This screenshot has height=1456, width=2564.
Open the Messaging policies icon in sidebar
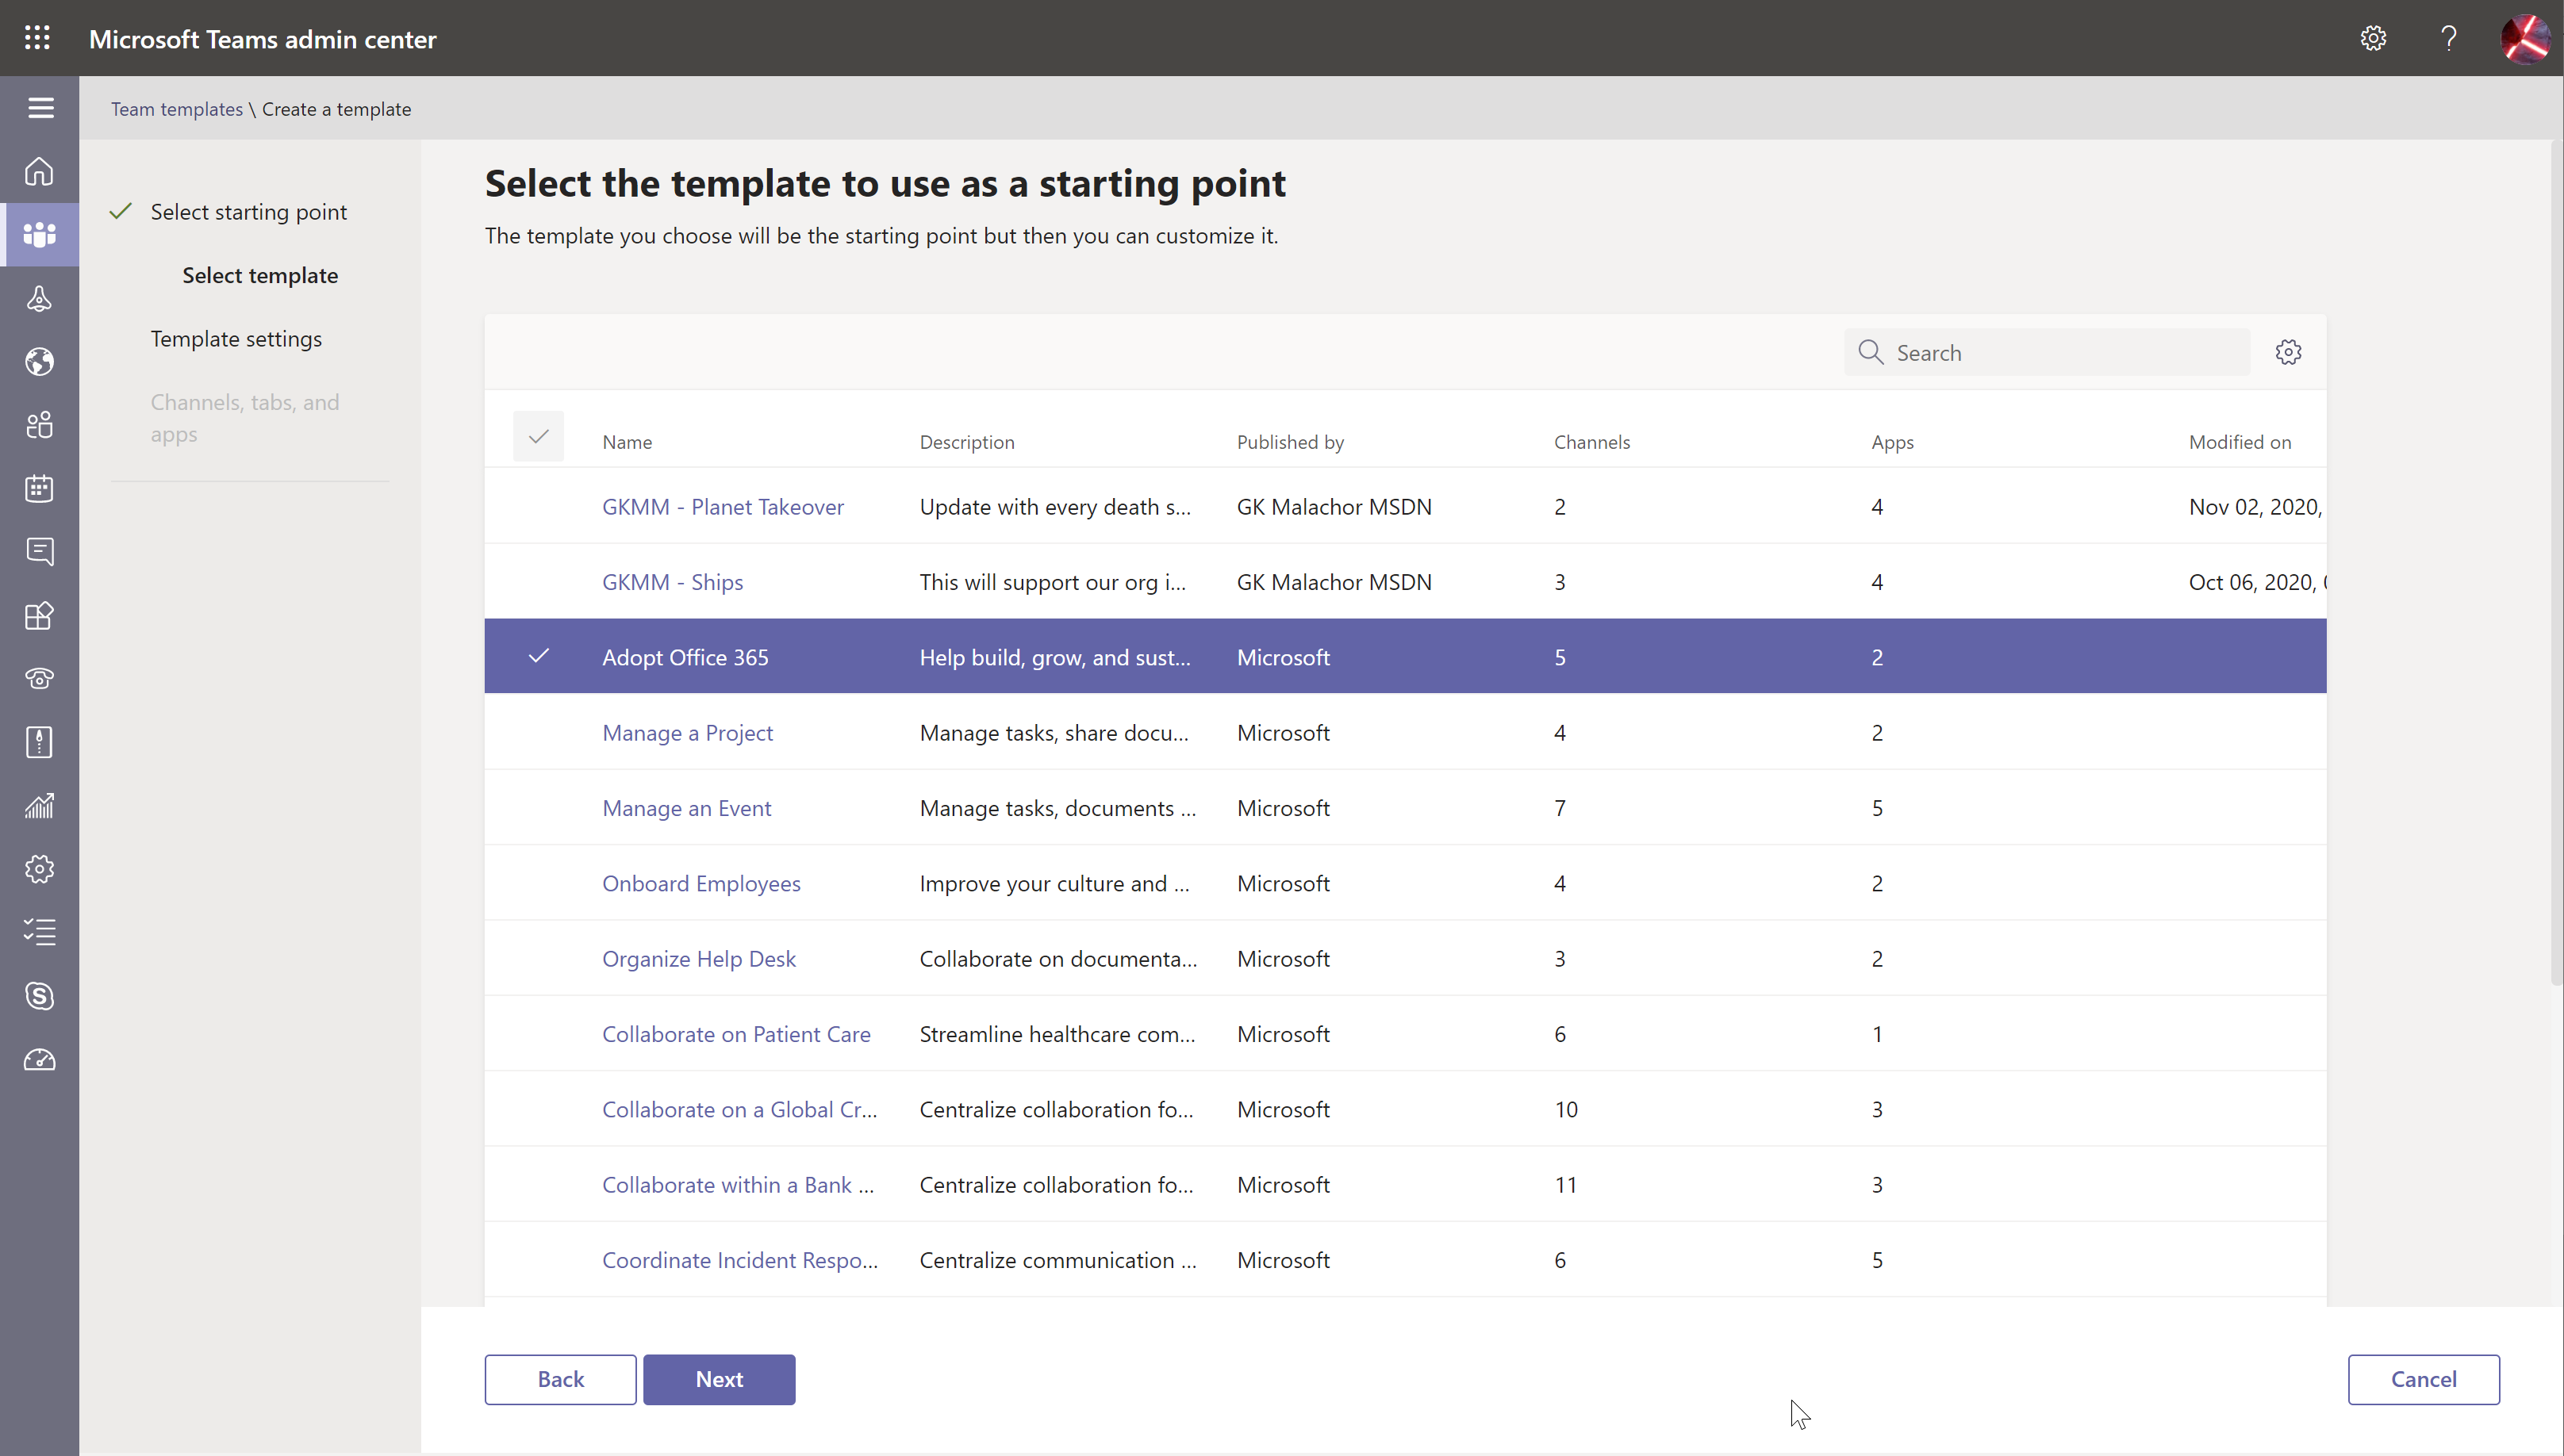[40, 552]
